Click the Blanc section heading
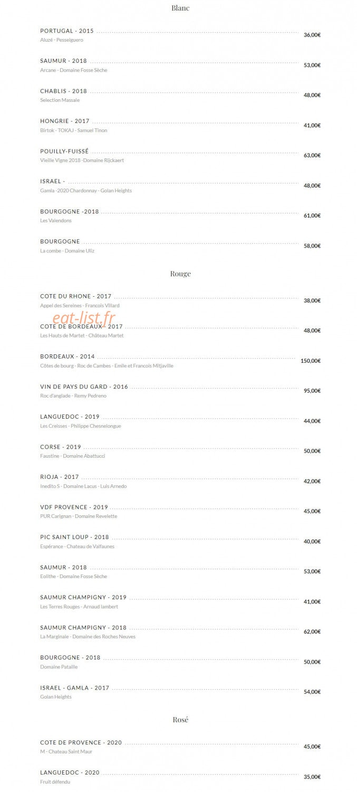Image resolution: width=357 pixels, height=792 pixels. 180,8
